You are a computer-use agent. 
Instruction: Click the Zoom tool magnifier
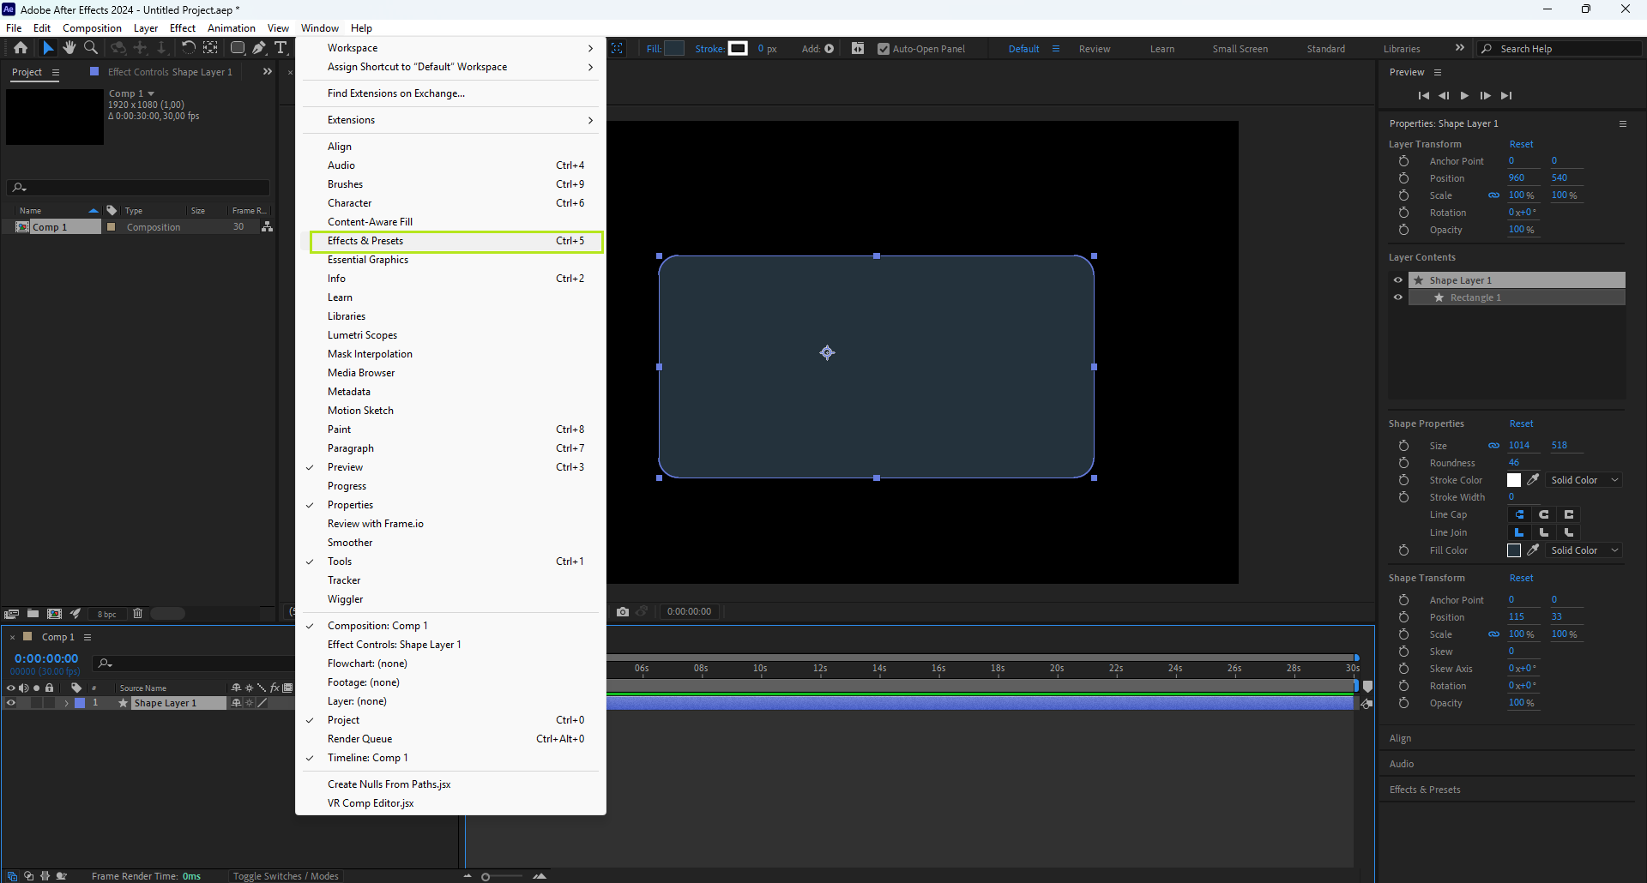[91, 48]
